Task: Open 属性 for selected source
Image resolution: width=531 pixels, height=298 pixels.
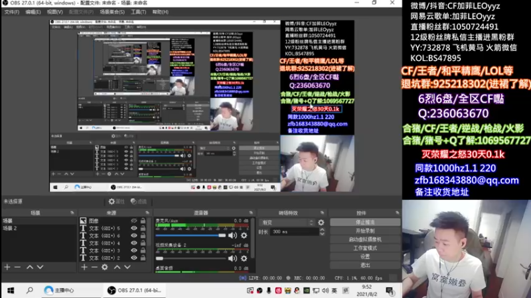Action: click(x=116, y=201)
